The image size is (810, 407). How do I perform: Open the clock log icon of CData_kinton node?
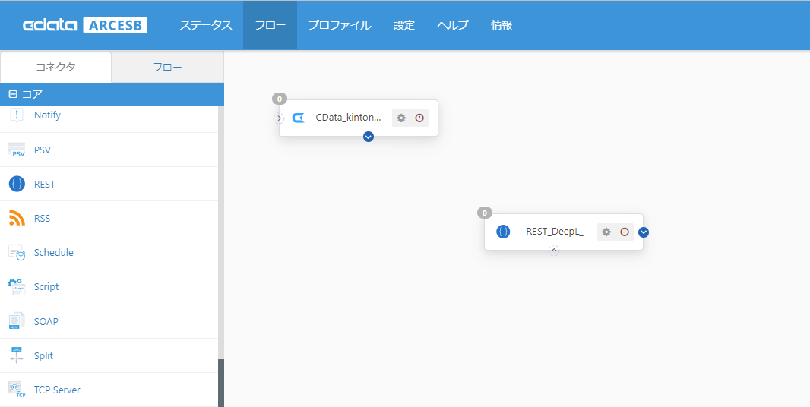tap(419, 118)
